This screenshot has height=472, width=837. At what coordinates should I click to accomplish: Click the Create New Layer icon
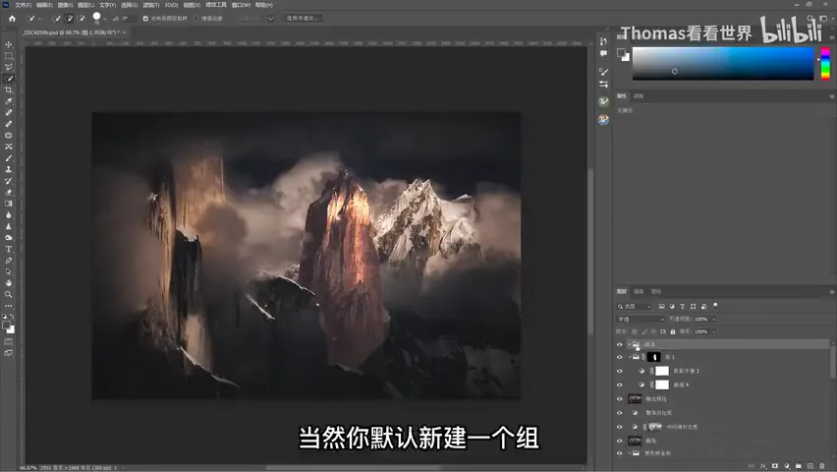pos(810,466)
